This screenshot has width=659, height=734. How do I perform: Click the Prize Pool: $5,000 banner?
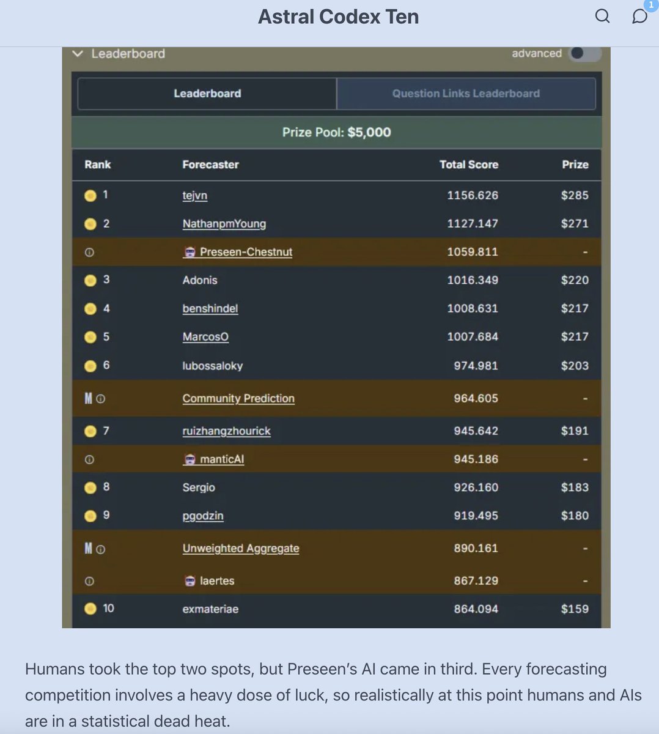tap(337, 133)
